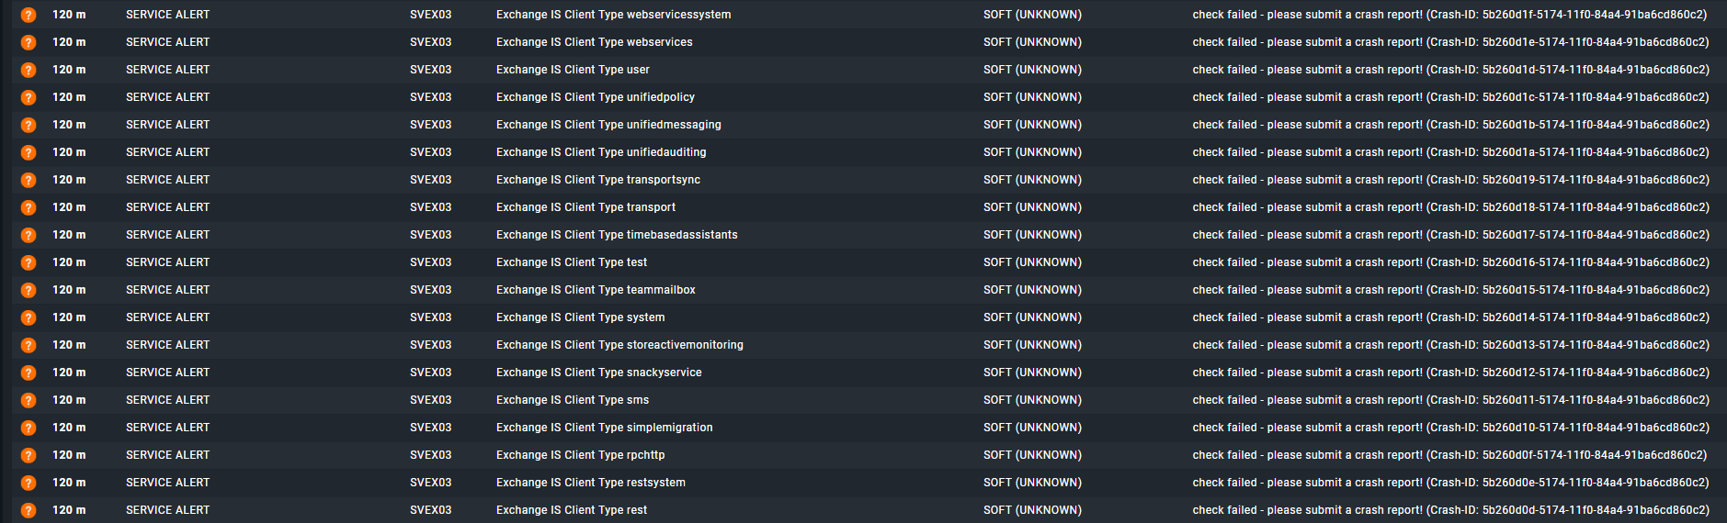1727x523 pixels.
Task: Click the unknown-state icon for webservicessystem row
Action: 28,16
